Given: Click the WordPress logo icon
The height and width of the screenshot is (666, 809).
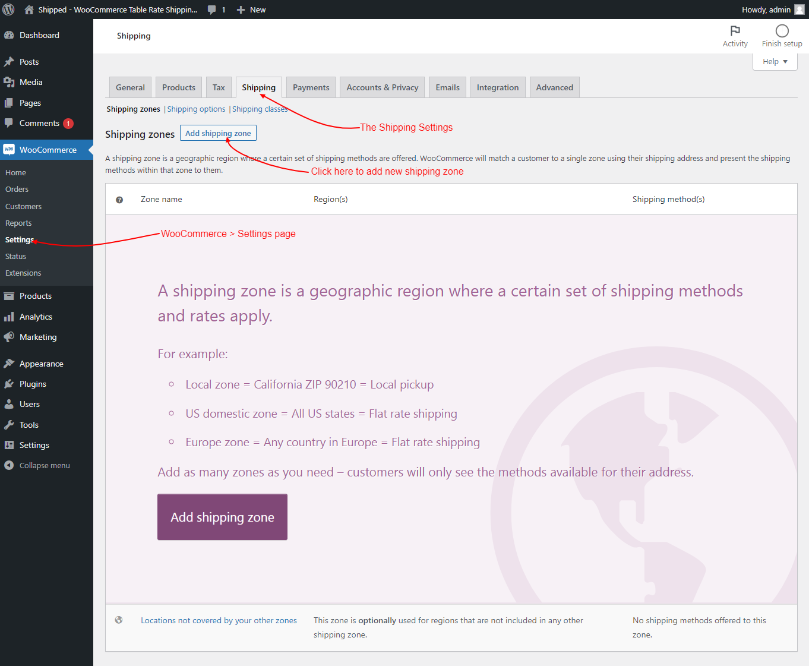Looking at the screenshot, I should (x=8, y=10).
